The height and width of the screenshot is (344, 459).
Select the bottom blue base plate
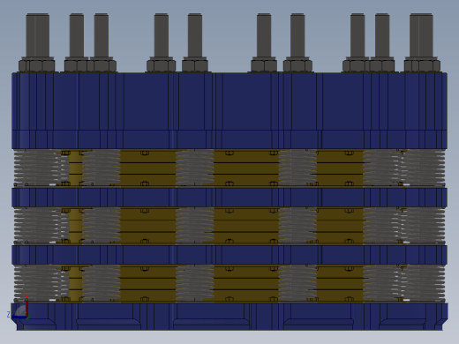click(x=229, y=317)
